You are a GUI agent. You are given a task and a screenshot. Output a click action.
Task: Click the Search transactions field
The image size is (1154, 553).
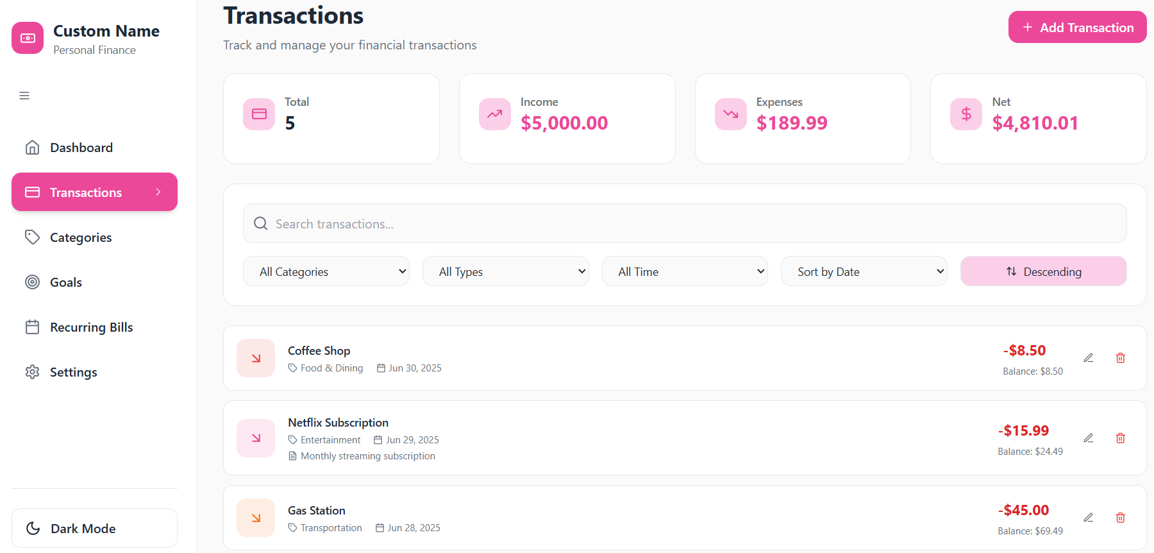click(x=685, y=224)
